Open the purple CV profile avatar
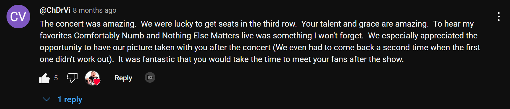Screen dimensions: 510x109 (x=18, y=17)
